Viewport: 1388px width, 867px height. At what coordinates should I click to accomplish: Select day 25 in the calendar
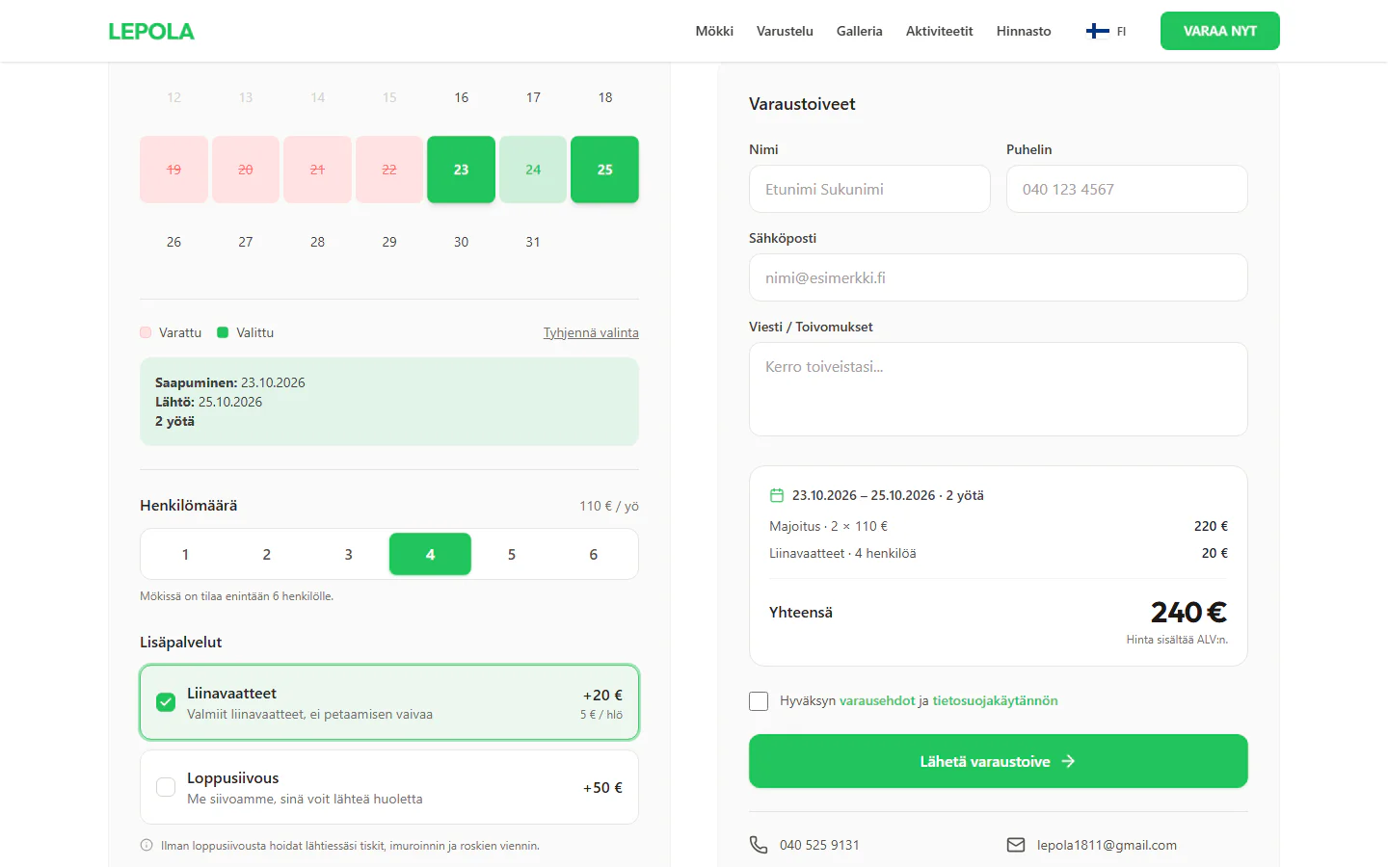tap(605, 170)
